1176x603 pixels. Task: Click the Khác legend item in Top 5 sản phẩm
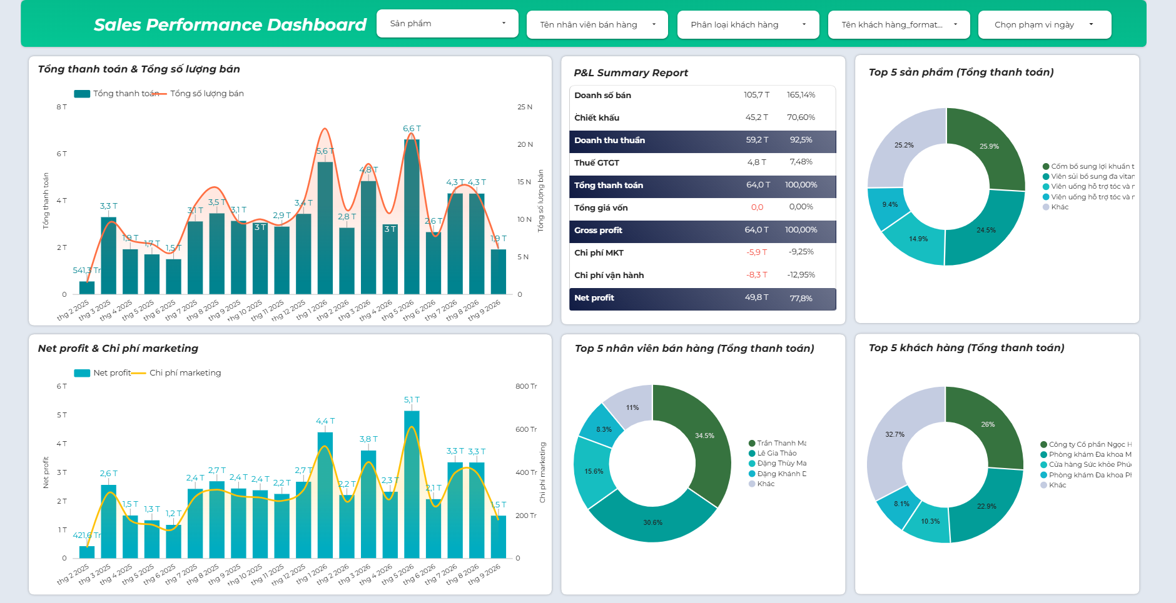(1055, 207)
